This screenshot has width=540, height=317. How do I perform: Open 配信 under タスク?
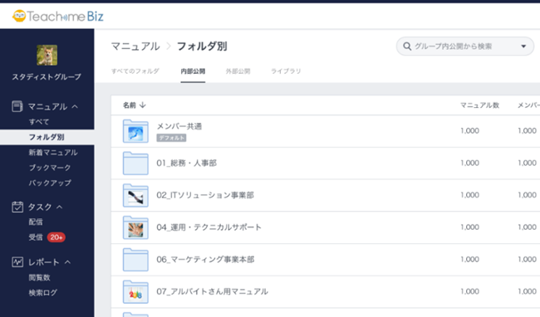click(x=36, y=222)
